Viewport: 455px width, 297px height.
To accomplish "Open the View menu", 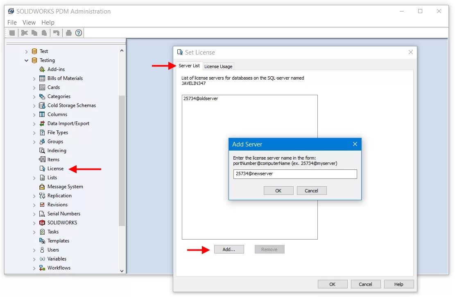I will click(29, 23).
